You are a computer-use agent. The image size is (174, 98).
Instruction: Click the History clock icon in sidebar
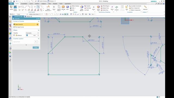point(10,48)
